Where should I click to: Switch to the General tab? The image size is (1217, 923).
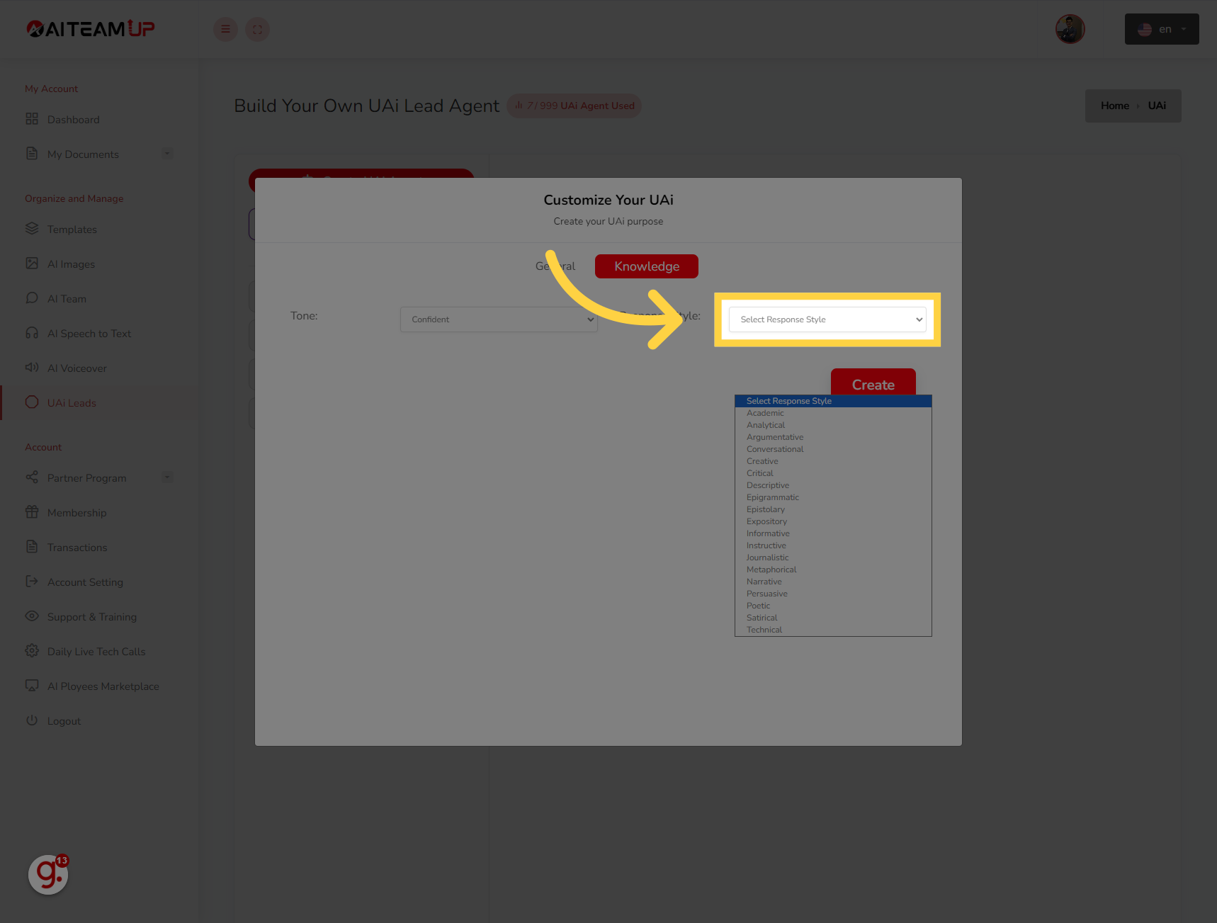(555, 266)
